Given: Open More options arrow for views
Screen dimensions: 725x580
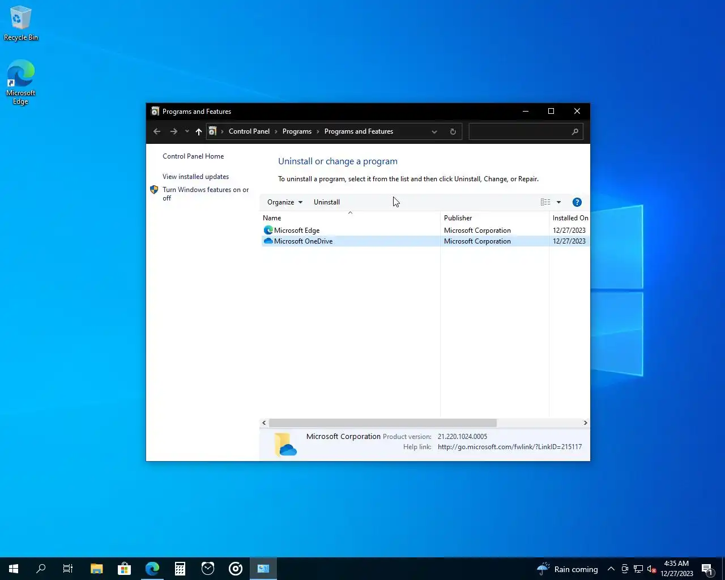Looking at the screenshot, I should click(x=558, y=202).
